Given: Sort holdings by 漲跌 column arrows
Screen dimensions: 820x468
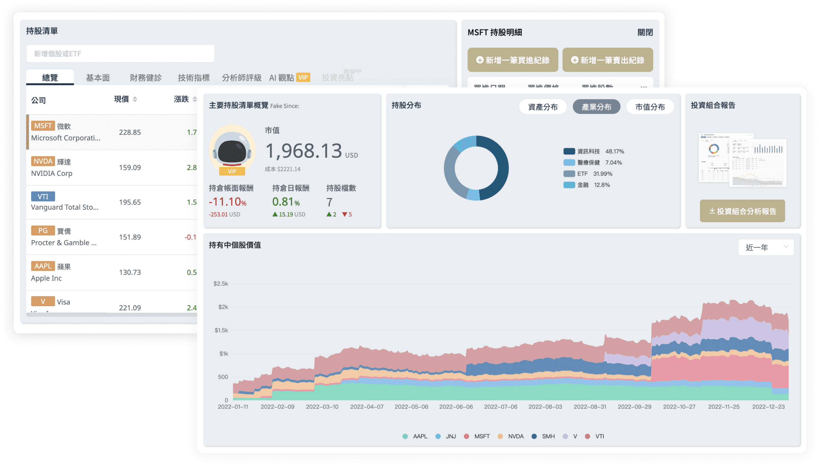Looking at the screenshot, I should pos(194,99).
